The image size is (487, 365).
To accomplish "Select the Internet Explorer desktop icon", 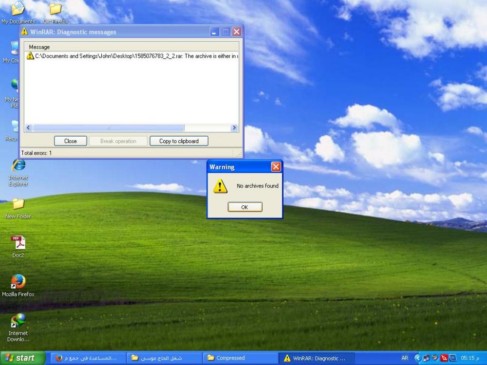I will tap(19, 172).
